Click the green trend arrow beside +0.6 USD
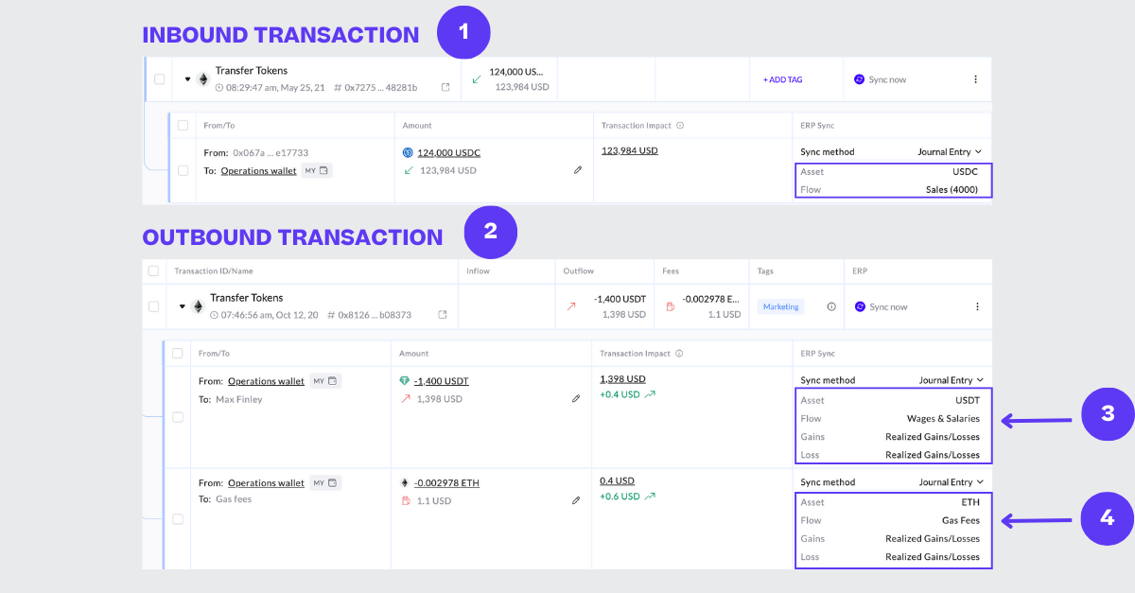The width and height of the screenshot is (1135, 593). click(x=650, y=497)
